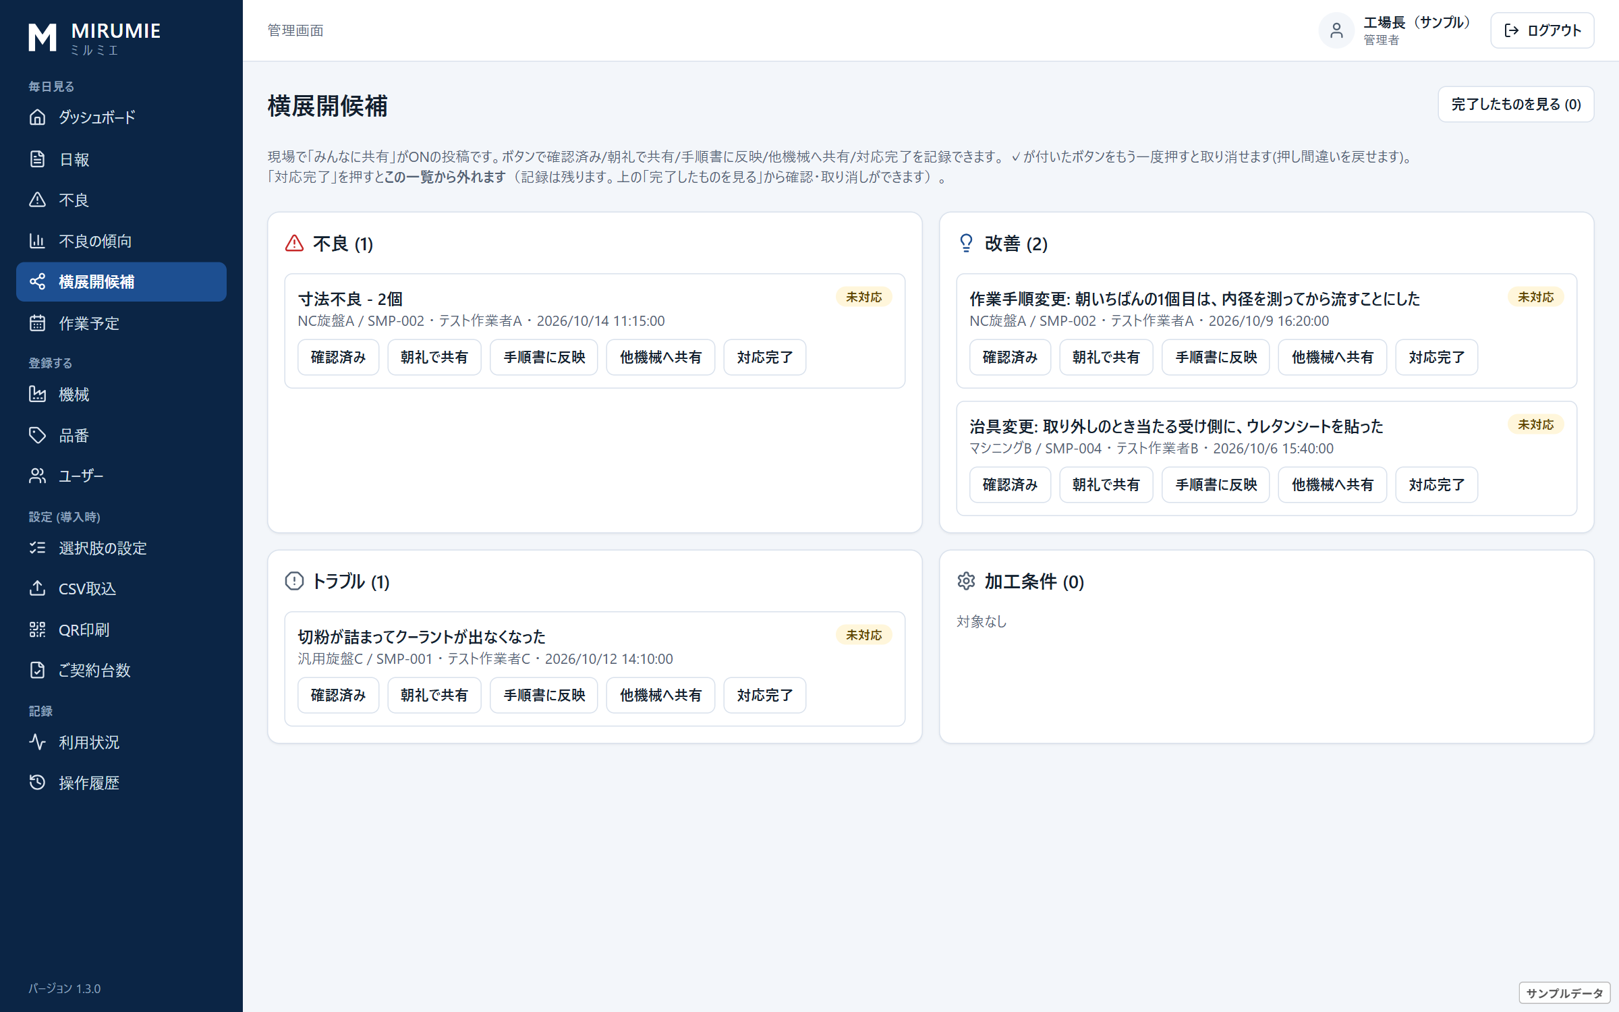Image resolution: width=1619 pixels, height=1012 pixels.
Task: Click the 選択肢の設定 checklist icon
Action: [38, 548]
